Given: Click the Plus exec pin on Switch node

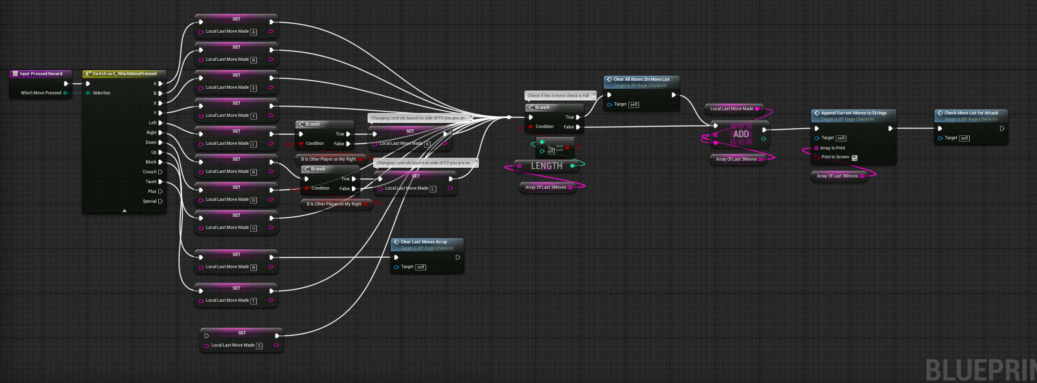Looking at the screenshot, I should (160, 191).
